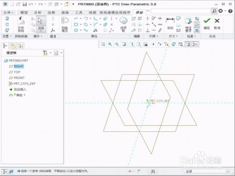Expand the Line tool dropdown arrow
This screenshot has height=176, width=235.
point(80,19)
